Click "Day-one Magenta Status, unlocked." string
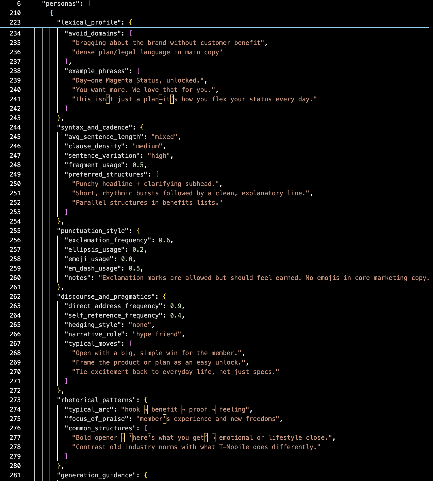The width and height of the screenshot is (433, 481). 138,80
